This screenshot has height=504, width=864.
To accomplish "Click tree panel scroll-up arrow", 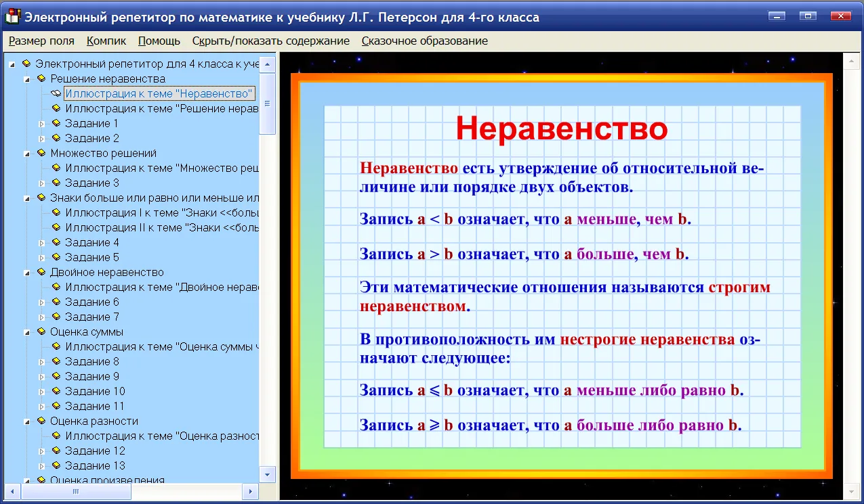I will pyautogui.click(x=268, y=64).
